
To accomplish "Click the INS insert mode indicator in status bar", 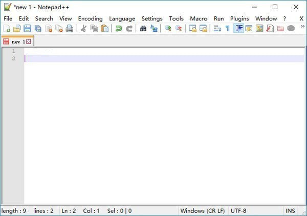I will pyautogui.click(x=290, y=210).
